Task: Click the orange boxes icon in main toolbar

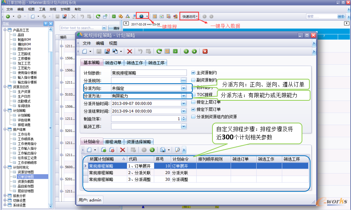Action: 121,16
